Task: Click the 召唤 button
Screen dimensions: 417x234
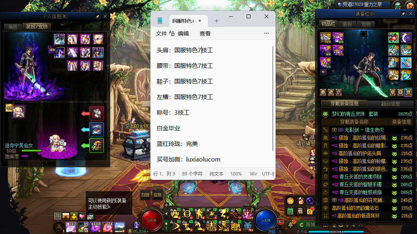Action: coord(145,195)
